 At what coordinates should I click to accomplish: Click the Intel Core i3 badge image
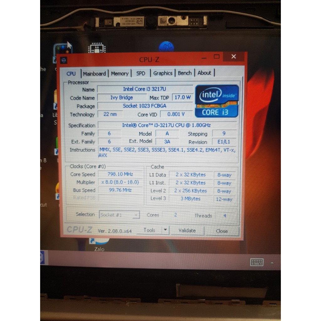(217, 101)
